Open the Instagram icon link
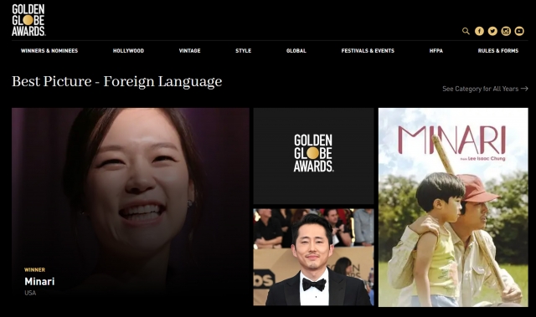This screenshot has width=536, height=317. pos(506,31)
